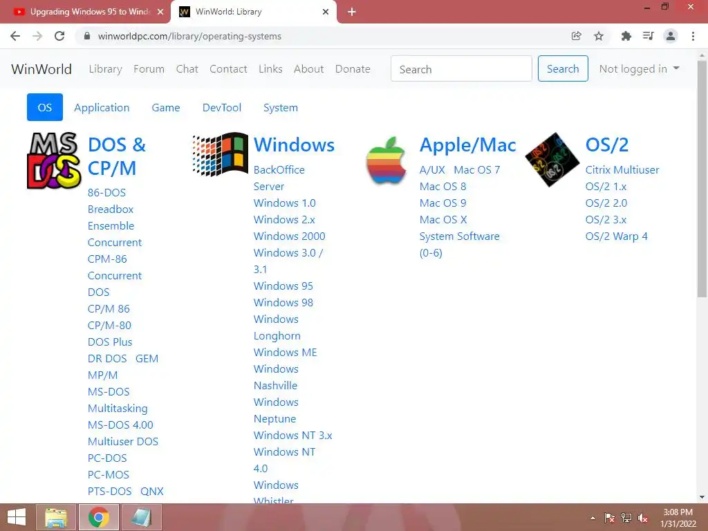This screenshot has width=708, height=531.
Task: Close the WinWorld: Library tab
Action: pos(326,12)
